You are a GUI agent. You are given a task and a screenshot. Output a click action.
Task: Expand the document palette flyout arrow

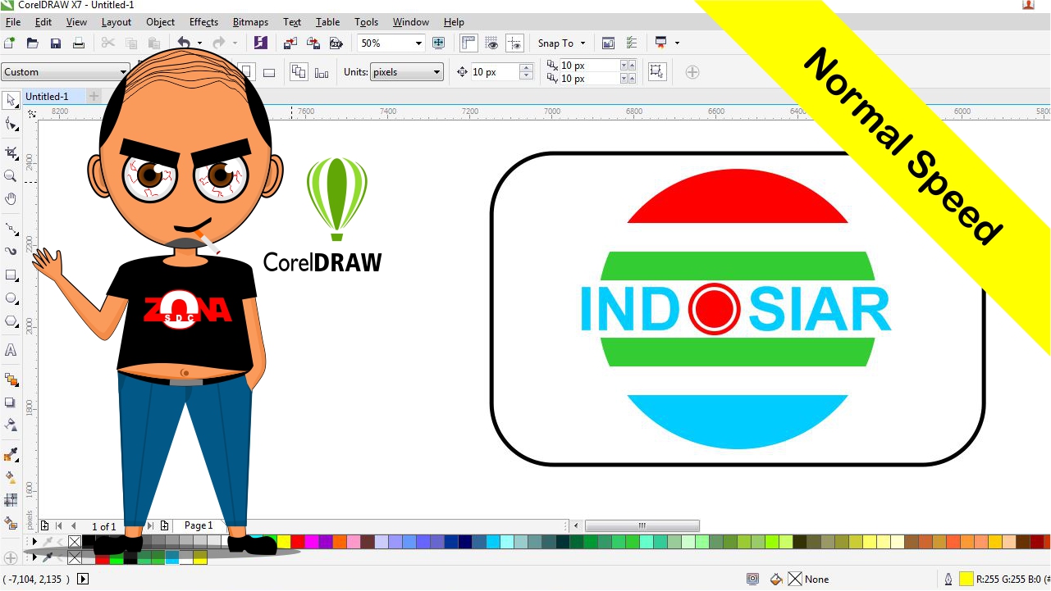coord(34,557)
